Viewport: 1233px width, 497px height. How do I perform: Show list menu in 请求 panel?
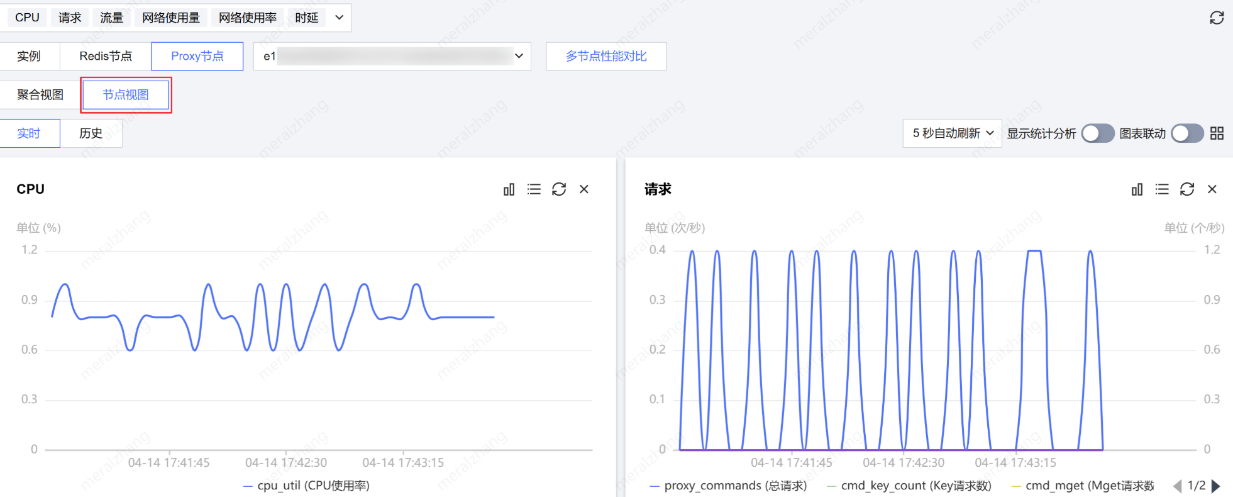[x=1162, y=189]
